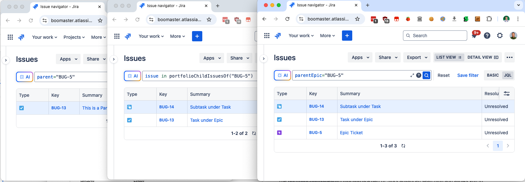Open the Chrome three-dot menu in right window
Image resolution: width=525 pixels, height=182 pixels.
(518, 19)
